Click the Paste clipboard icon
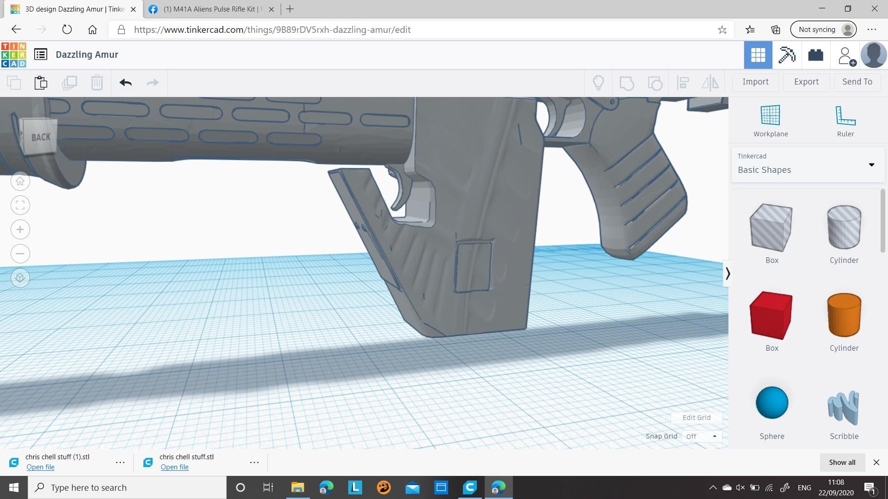Image resolution: width=888 pixels, height=499 pixels. (41, 83)
